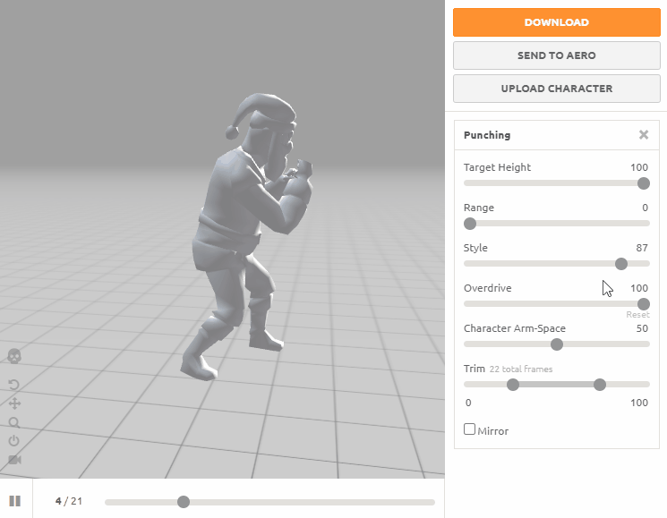Toggle the skeleton view skull icon
Screen dimensions: 667x518
click(14, 357)
